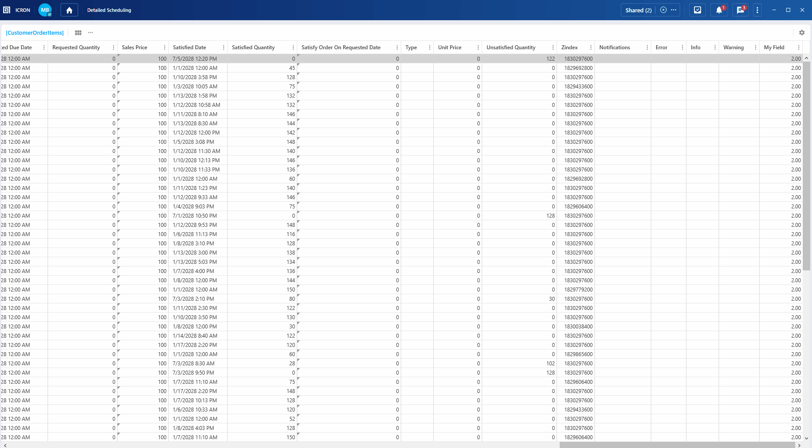Open ellipsis menu beside CustomerOrderItems

(x=91, y=33)
